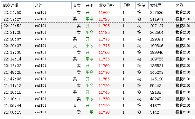Click price 11785 in the 22:21:25 row
Screen dimensions: 195x119
click(104, 33)
